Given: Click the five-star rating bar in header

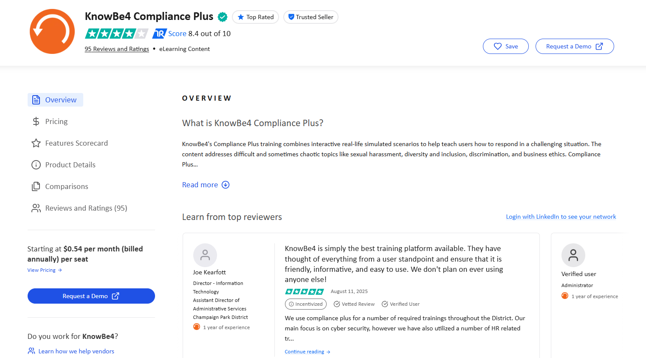Looking at the screenshot, I should coord(117,34).
